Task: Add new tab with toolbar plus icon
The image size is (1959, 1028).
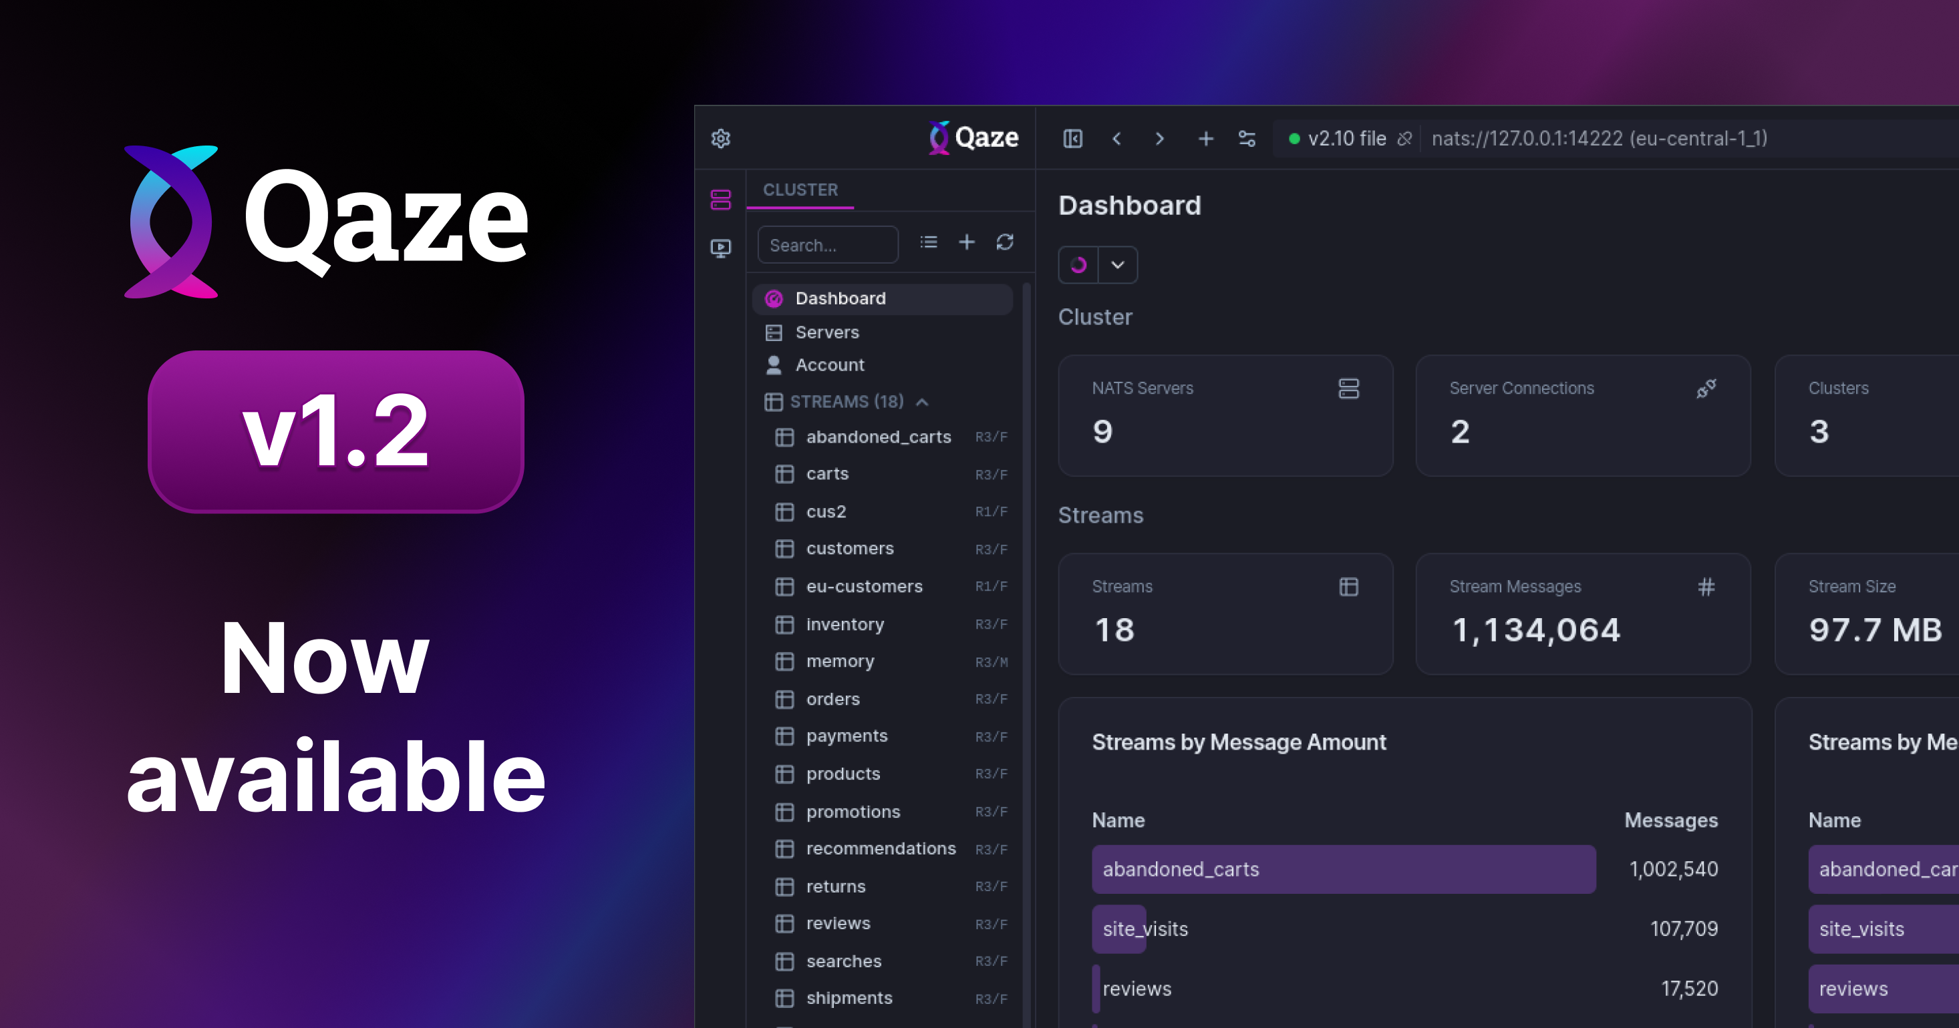Action: [x=1205, y=138]
